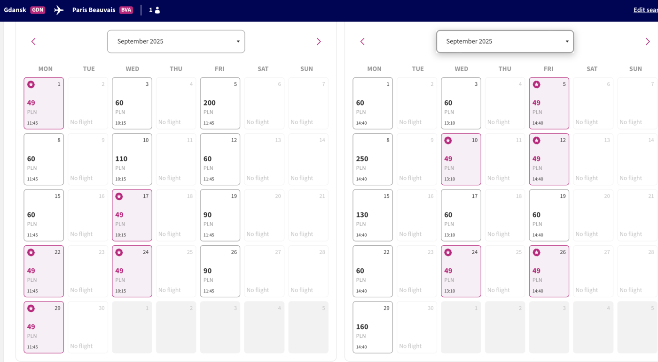Click the GDN airport code badge
Viewport: 658px width, 362px height.
click(x=38, y=10)
